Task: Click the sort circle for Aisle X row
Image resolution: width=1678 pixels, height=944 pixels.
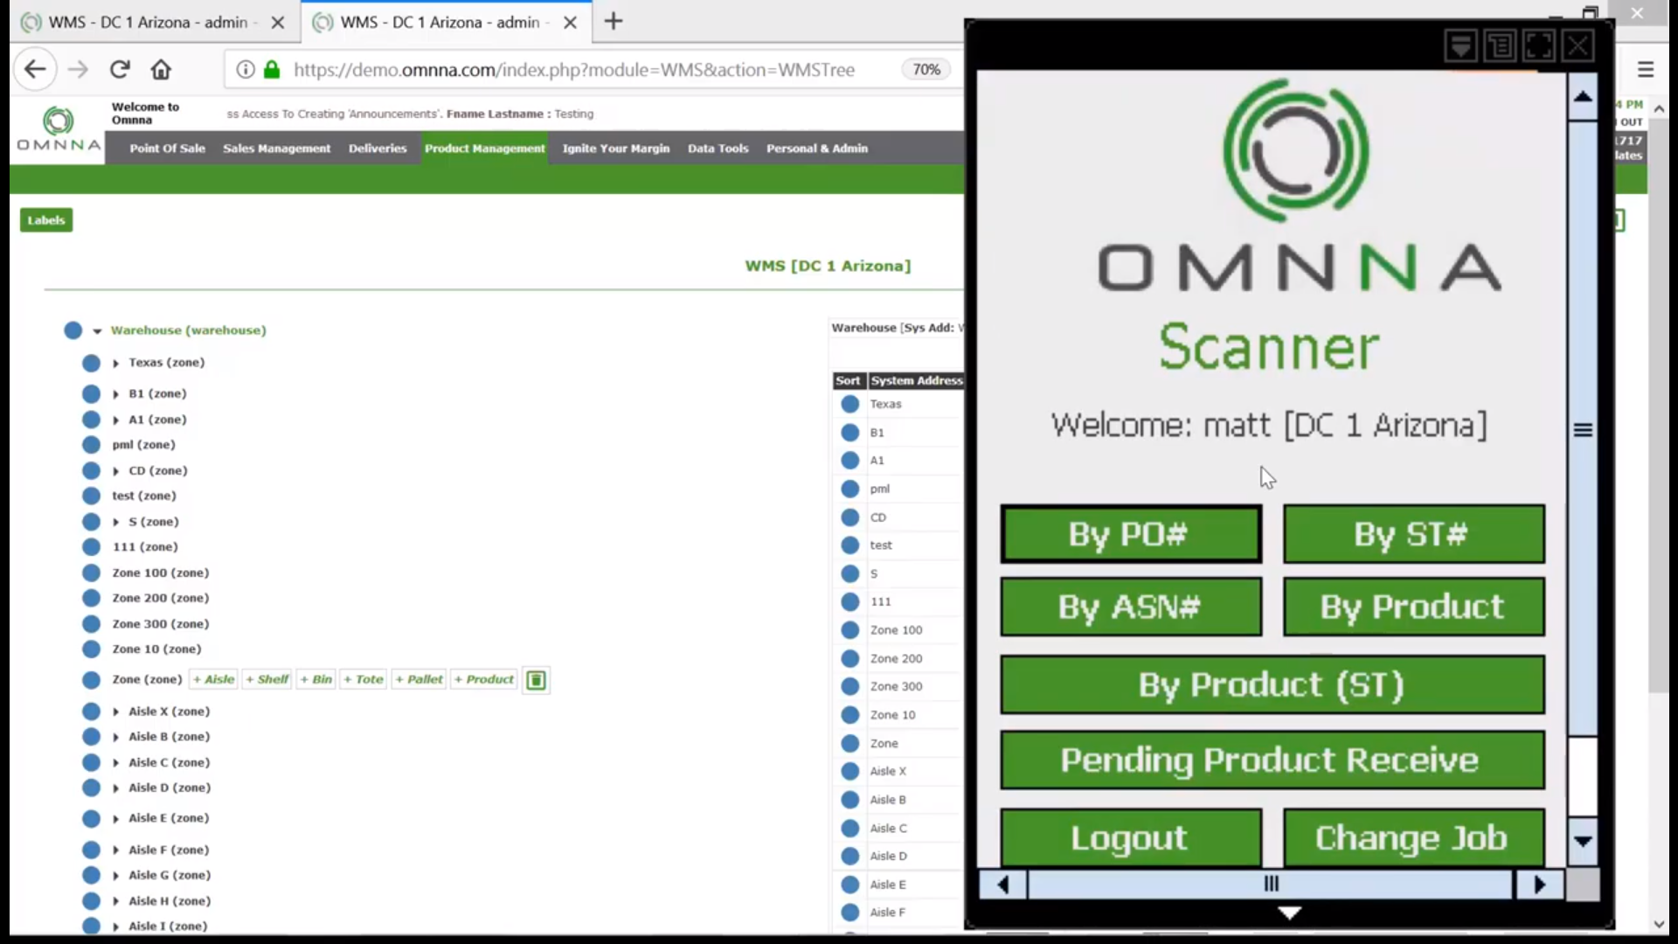Action: point(849,772)
